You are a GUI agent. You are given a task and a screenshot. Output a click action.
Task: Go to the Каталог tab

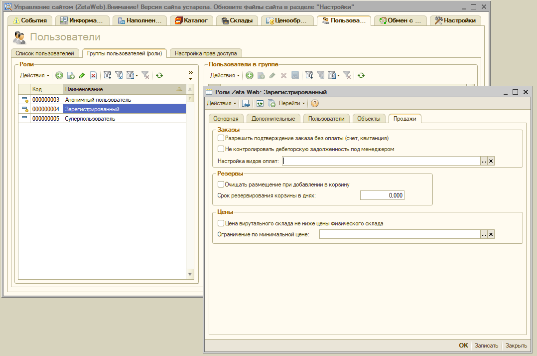191,20
